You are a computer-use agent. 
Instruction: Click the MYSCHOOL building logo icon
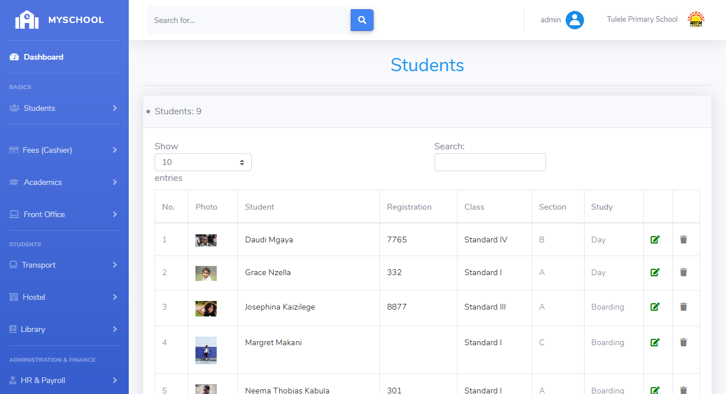(27, 20)
